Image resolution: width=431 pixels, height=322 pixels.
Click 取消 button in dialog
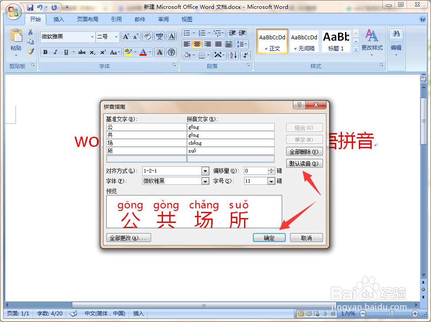tap(306, 238)
